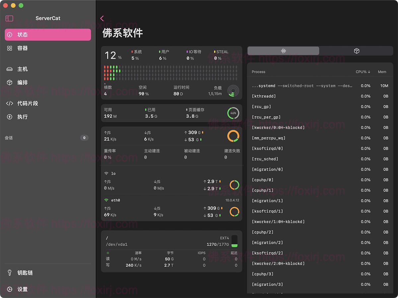398x298 pixels.
Task: Toggle the sidebar panel icon
Action: (x=9, y=19)
